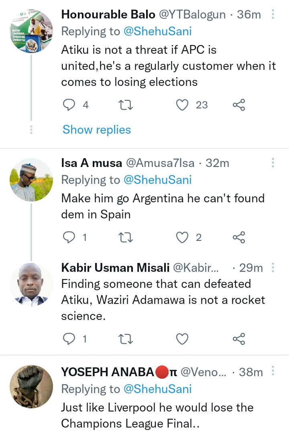Open more options on Honourable Balo's tweet
289x434 pixels.
pyautogui.click(x=273, y=15)
